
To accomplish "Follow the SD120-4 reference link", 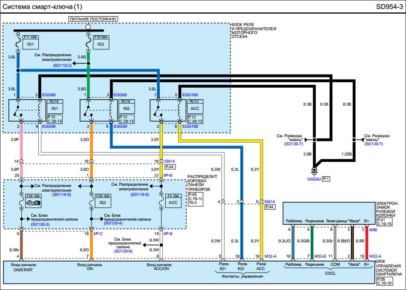I will pos(113,224).
